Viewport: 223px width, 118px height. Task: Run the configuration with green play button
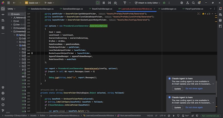click(98, 3)
